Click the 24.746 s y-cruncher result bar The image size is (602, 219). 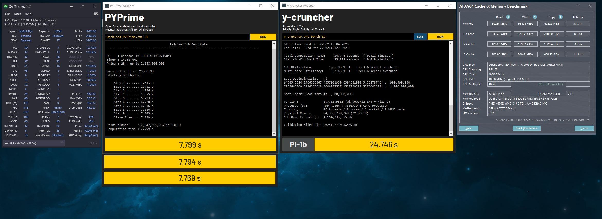[384, 144]
